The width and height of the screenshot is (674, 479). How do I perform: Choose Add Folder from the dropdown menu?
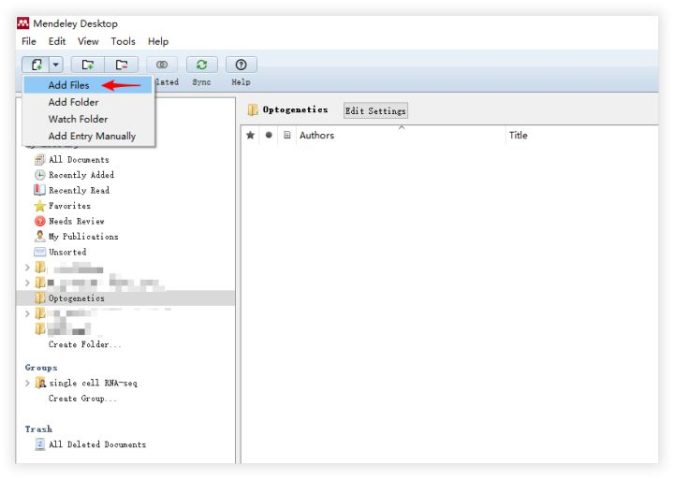pos(88,102)
